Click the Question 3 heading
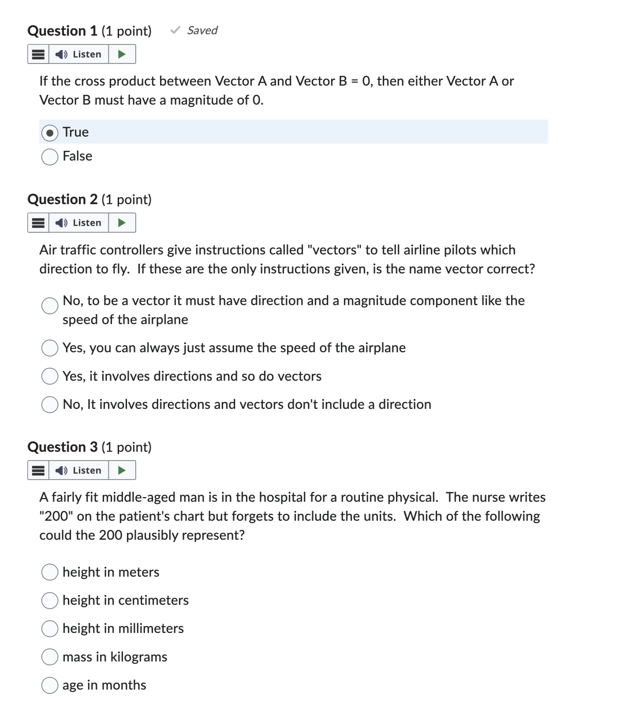This screenshot has height=711, width=636. click(90, 447)
